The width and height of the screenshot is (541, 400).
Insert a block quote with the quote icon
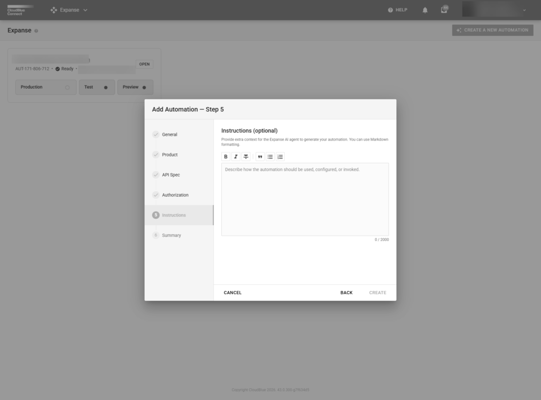pos(260,157)
